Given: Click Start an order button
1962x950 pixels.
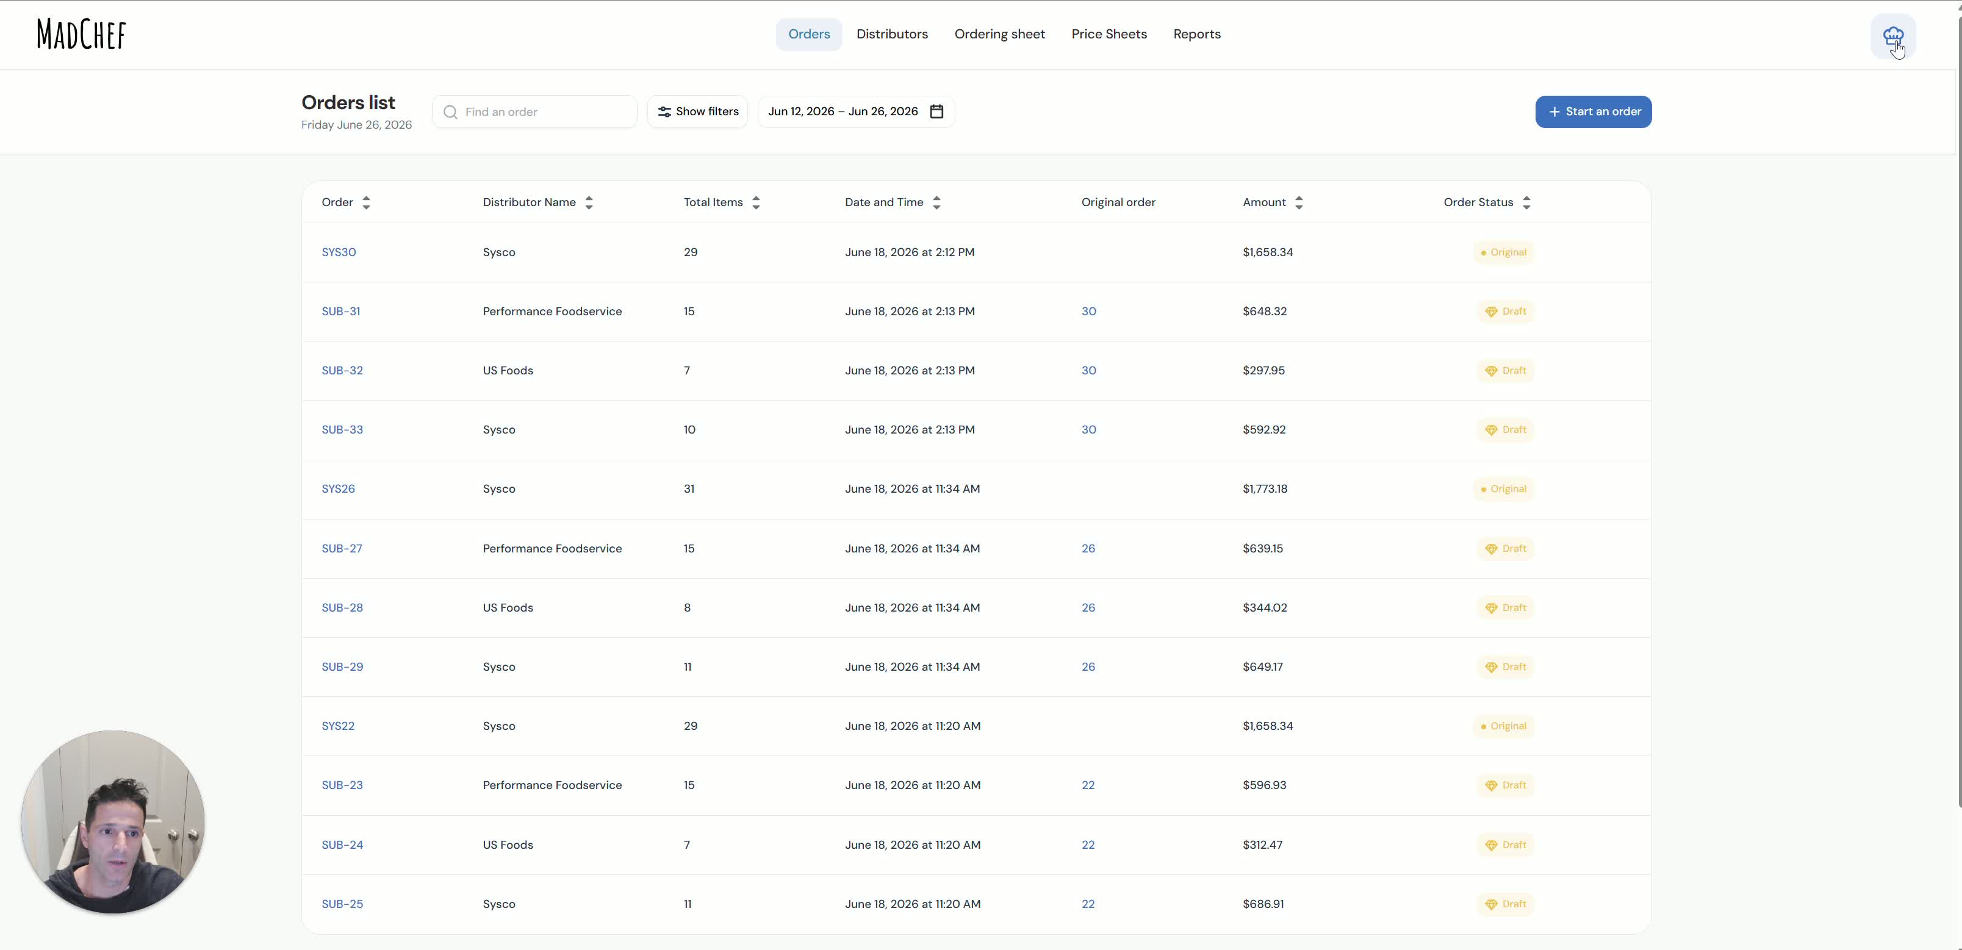Looking at the screenshot, I should [1594, 112].
